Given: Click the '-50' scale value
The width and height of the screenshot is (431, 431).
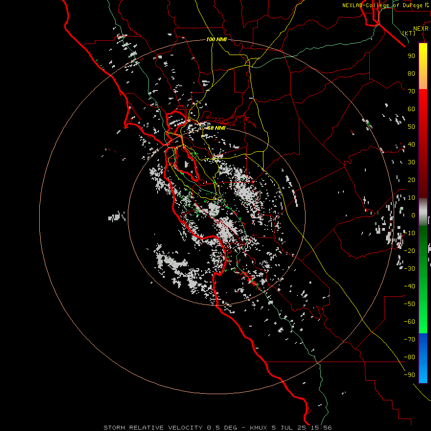Looking at the screenshot, I should [409, 304].
